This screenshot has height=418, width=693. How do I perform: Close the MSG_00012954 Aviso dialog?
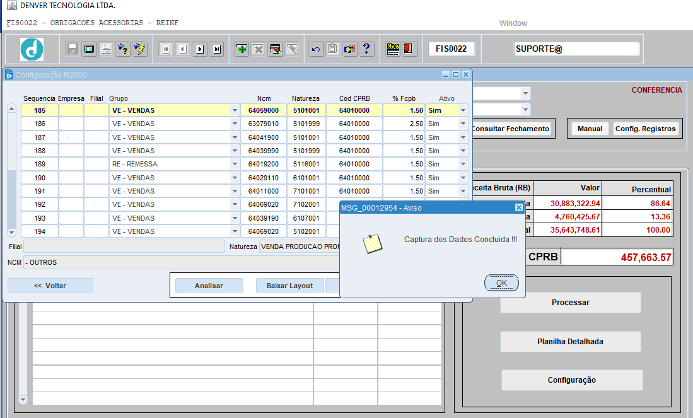click(x=519, y=207)
